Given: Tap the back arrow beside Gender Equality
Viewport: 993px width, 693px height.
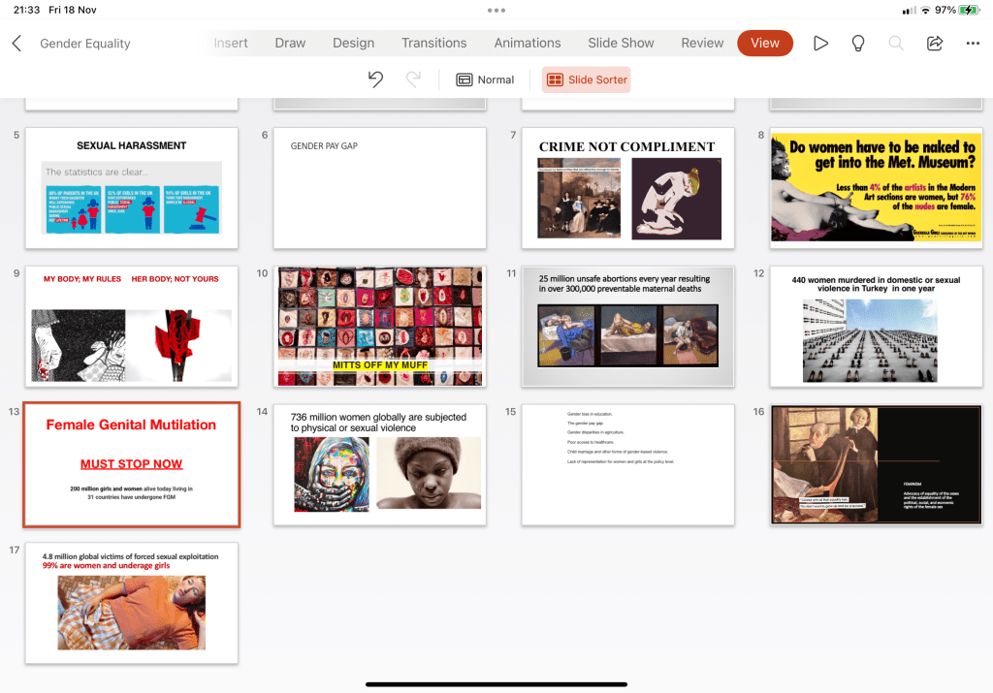Looking at the screenshot, I should 16,44.
